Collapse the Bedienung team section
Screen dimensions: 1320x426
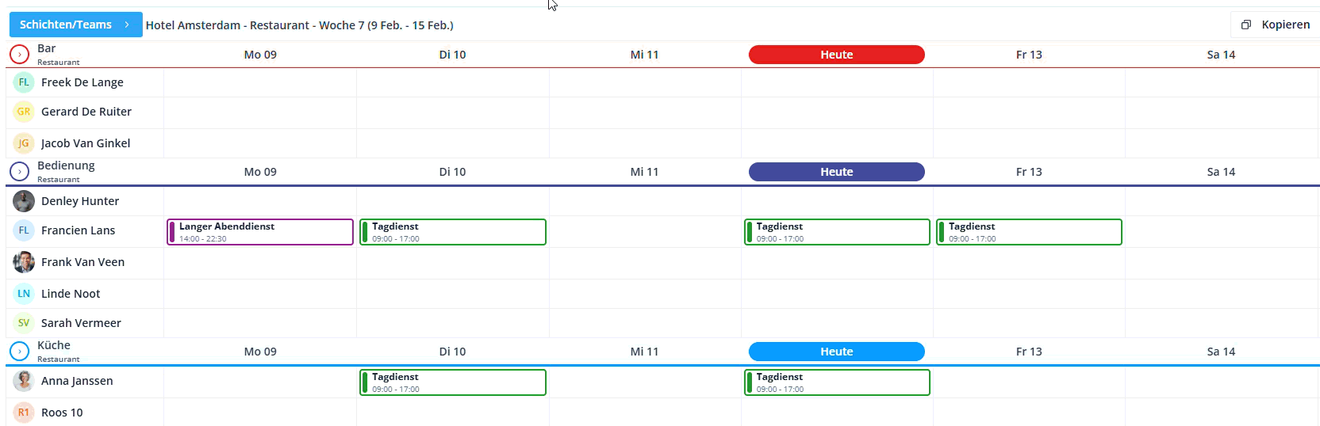tap(19, 172)
